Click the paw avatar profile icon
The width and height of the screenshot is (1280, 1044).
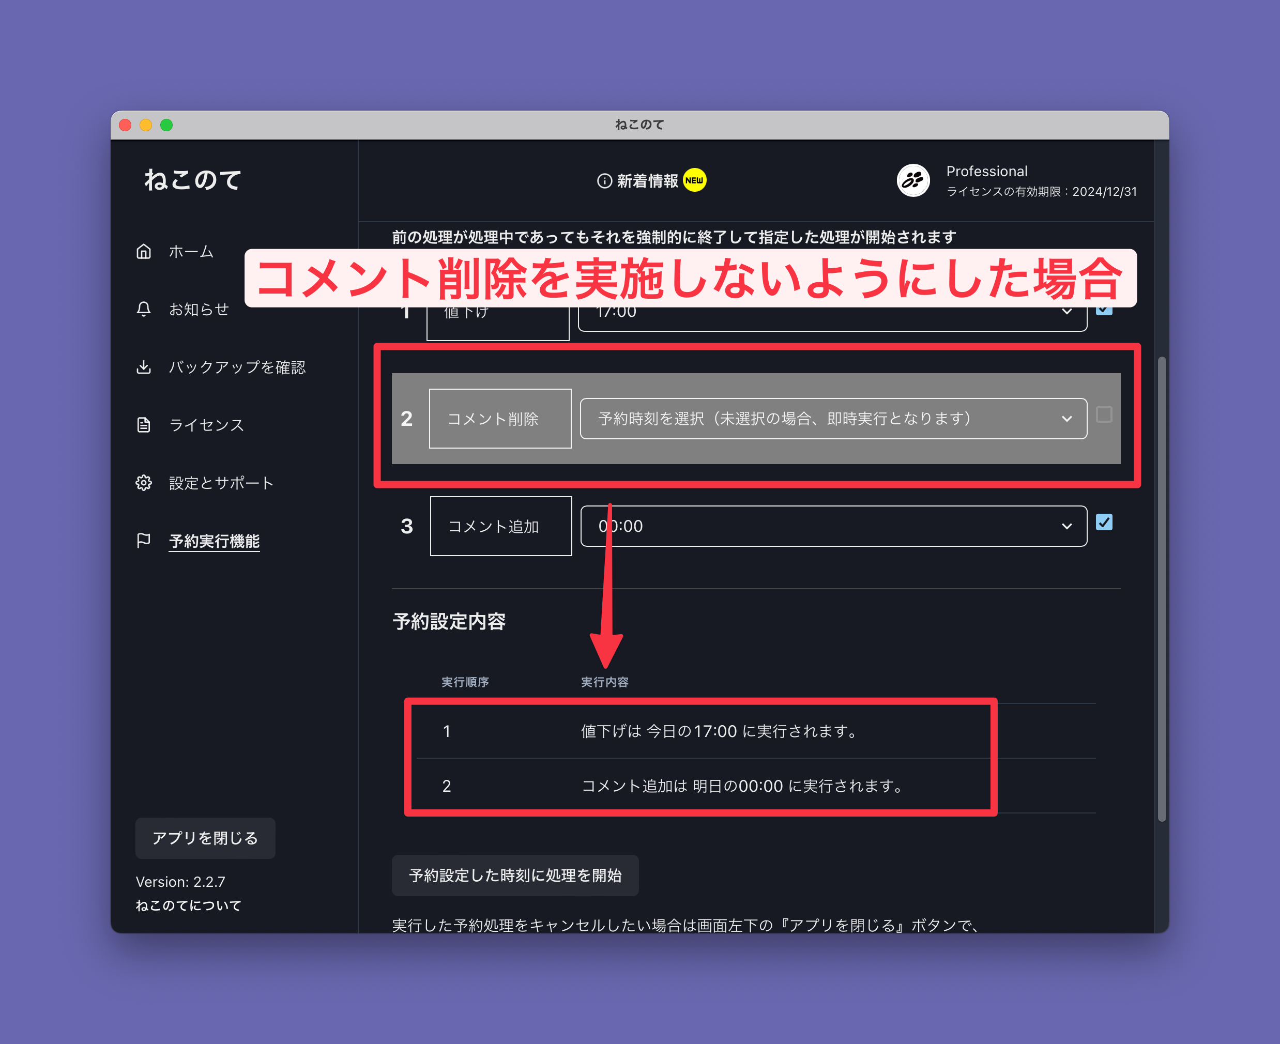point(913,180)
